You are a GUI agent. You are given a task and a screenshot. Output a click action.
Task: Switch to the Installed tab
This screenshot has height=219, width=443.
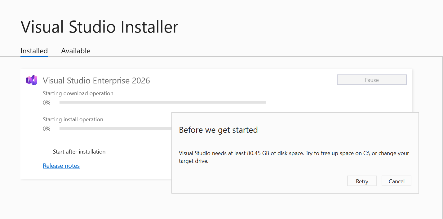click(x=34, y=51)
